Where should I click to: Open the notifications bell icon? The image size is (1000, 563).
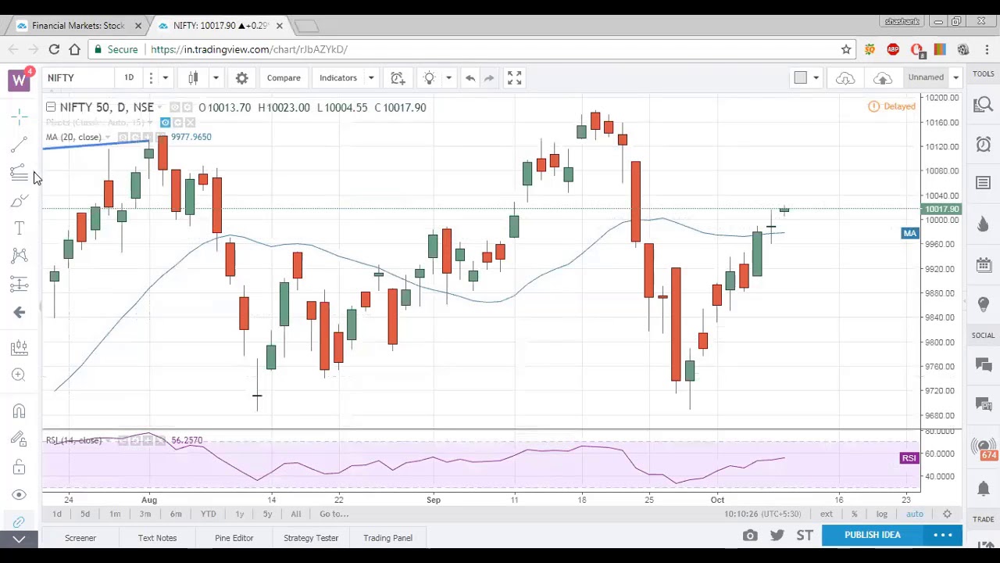click(983, 489)
